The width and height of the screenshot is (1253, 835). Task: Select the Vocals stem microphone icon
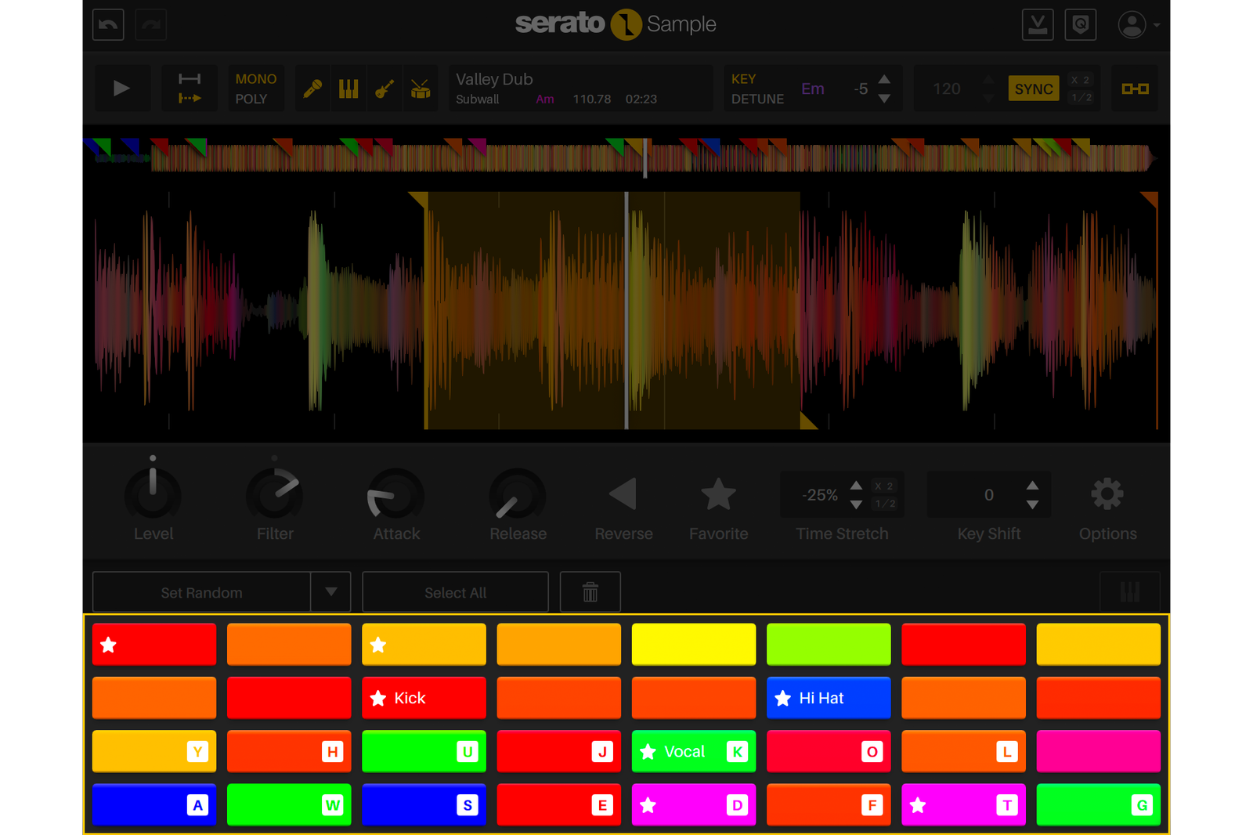312,88
